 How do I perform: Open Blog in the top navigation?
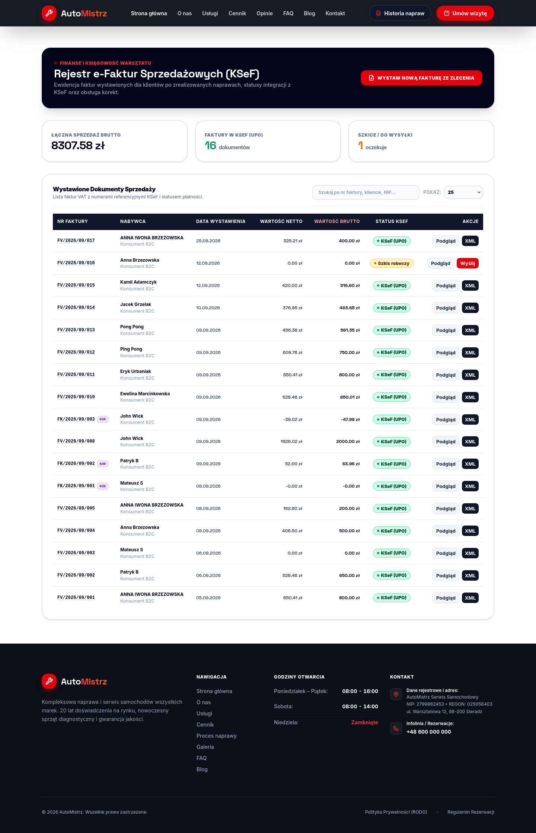point(309,13)
